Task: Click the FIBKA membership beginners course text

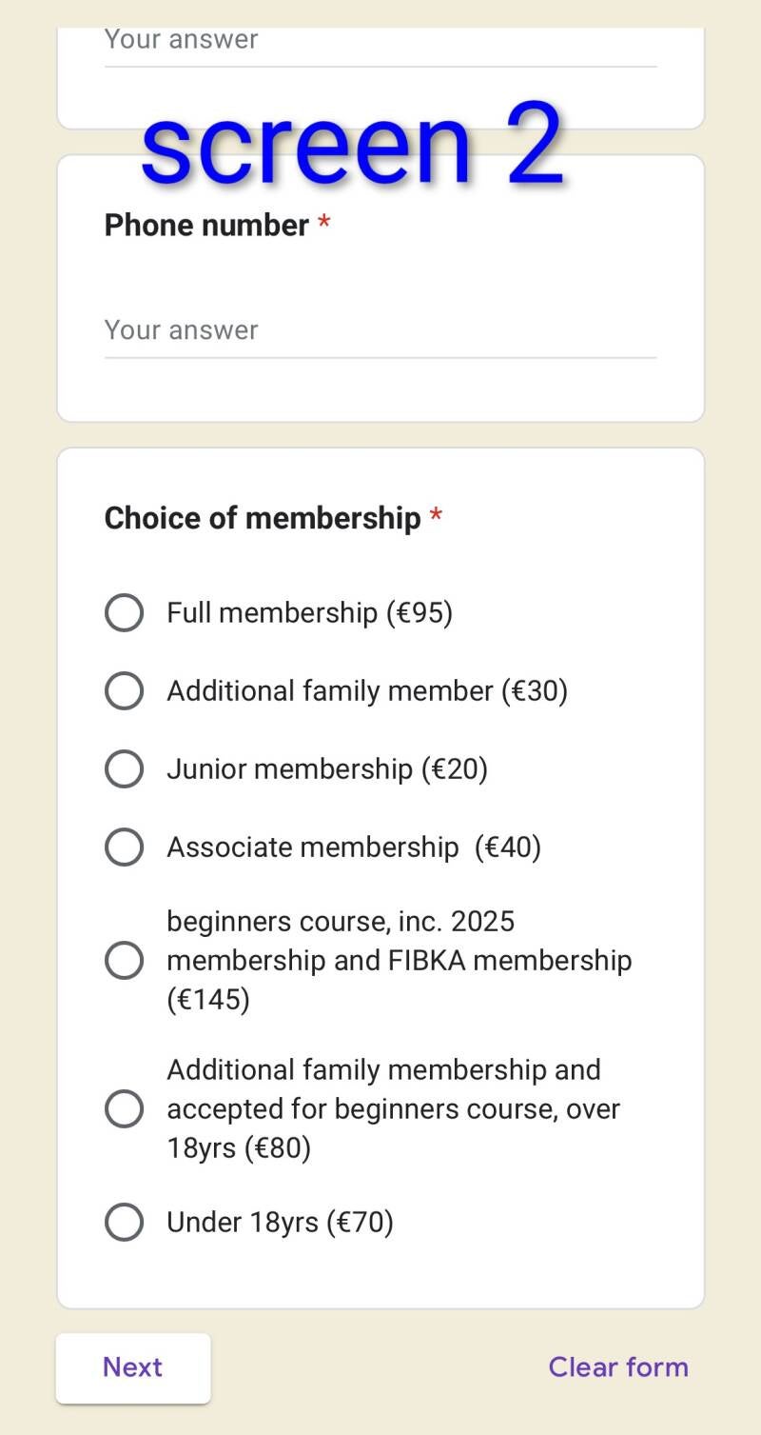Action: pyautogui.click(x=399, y=960)
